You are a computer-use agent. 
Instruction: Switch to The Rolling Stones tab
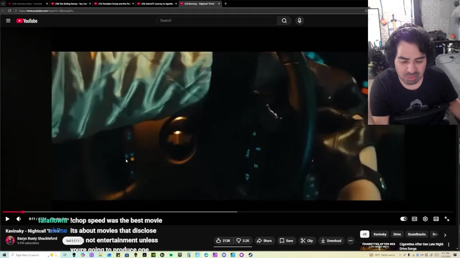pyautogui.click(x=70, y=4)
